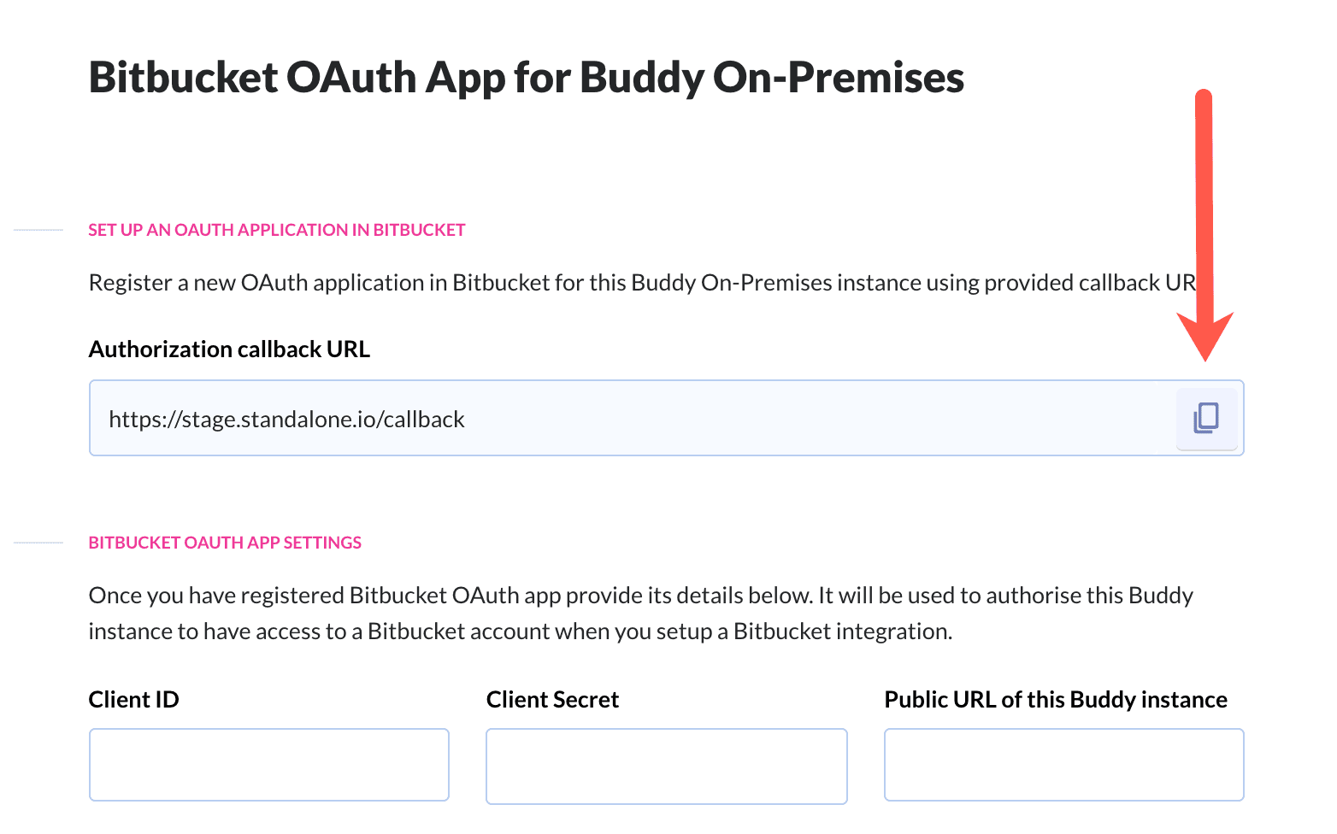Click the 'Once you have registered' text line
The image size is (1337, 834).
640,596
